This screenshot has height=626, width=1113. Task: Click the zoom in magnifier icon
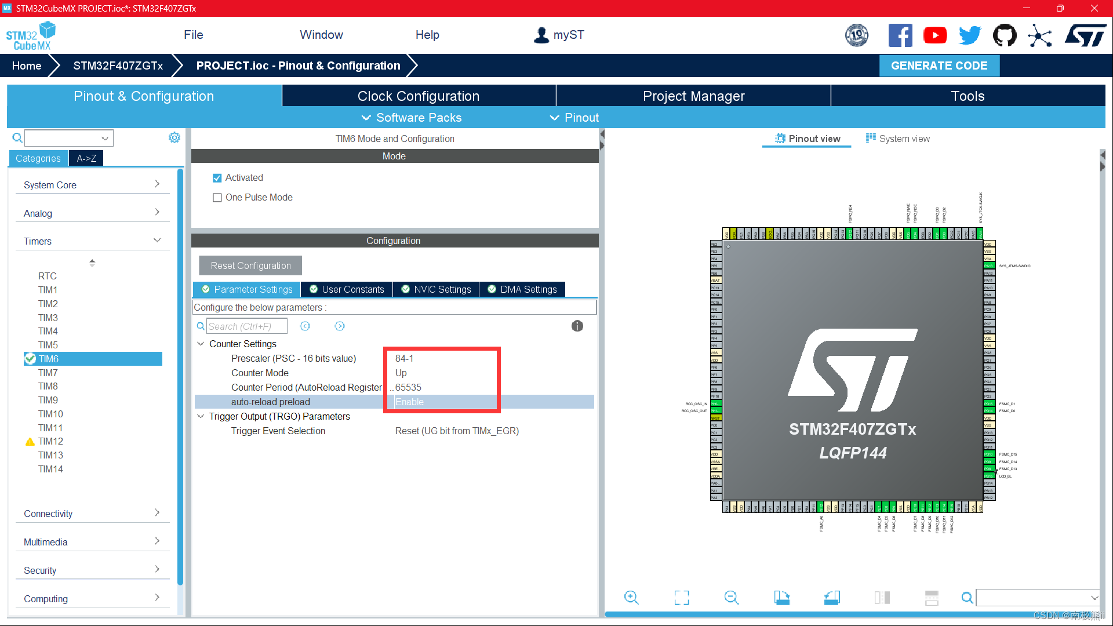click(631, 598)
